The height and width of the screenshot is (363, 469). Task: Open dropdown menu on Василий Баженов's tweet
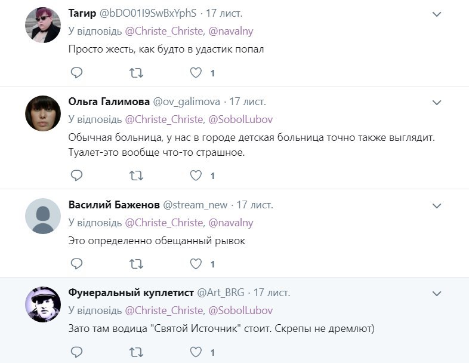tap(437, 206)
